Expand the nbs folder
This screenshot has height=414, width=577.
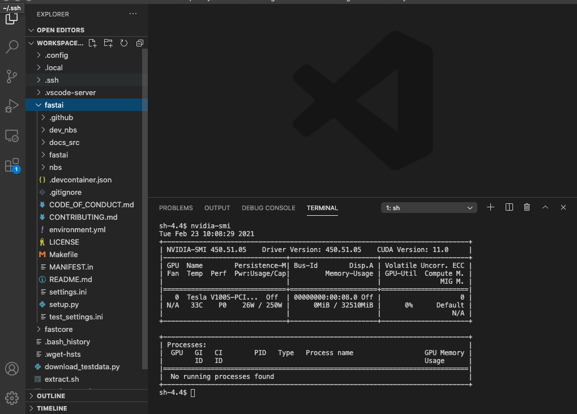pos(87,168)
